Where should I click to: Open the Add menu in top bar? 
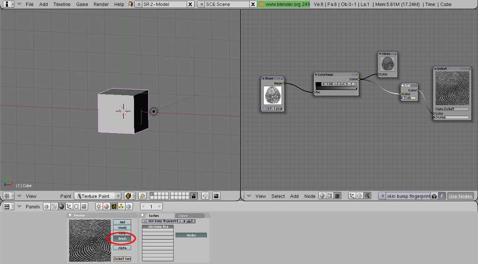(x=43, y=4)
